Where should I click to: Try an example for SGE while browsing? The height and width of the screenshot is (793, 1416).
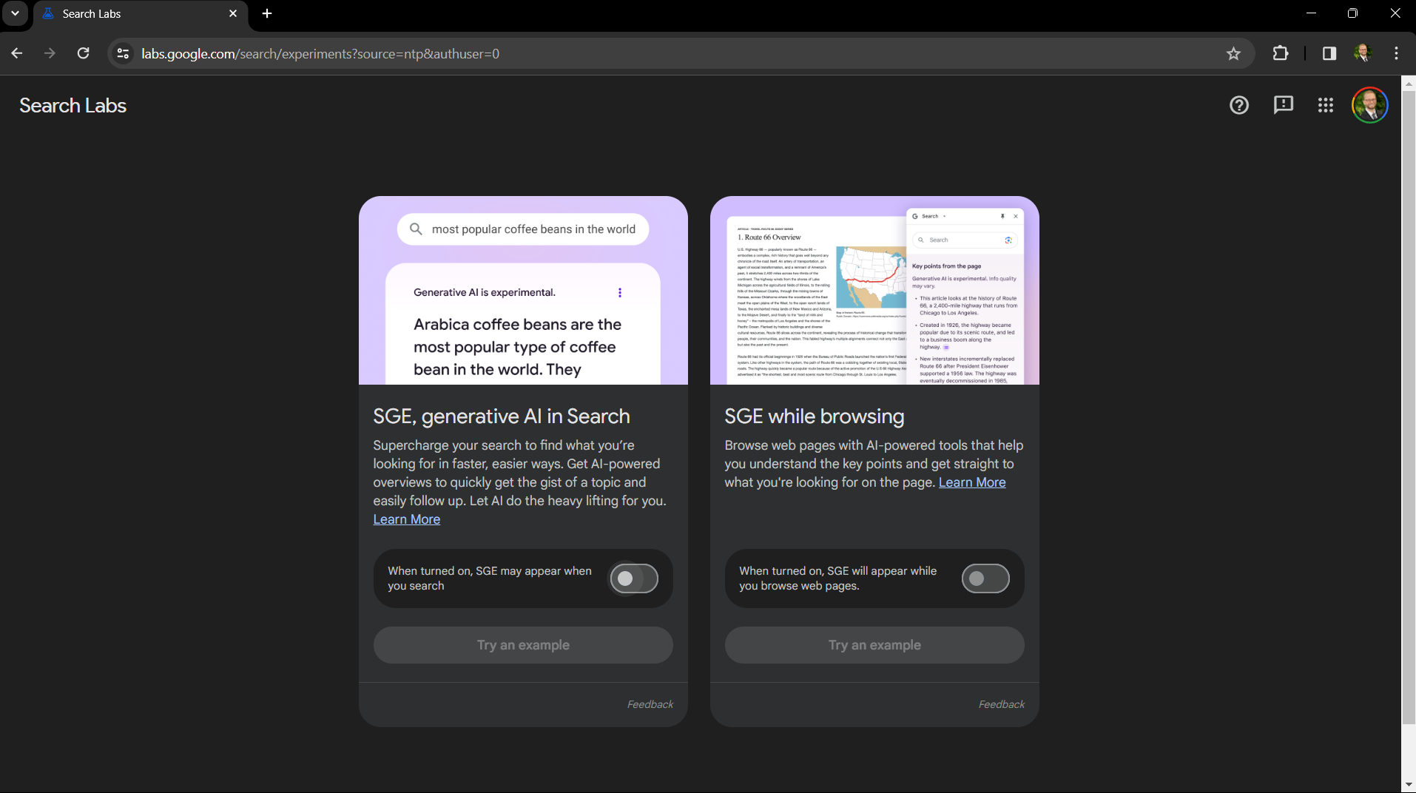[x=874, y=645]
